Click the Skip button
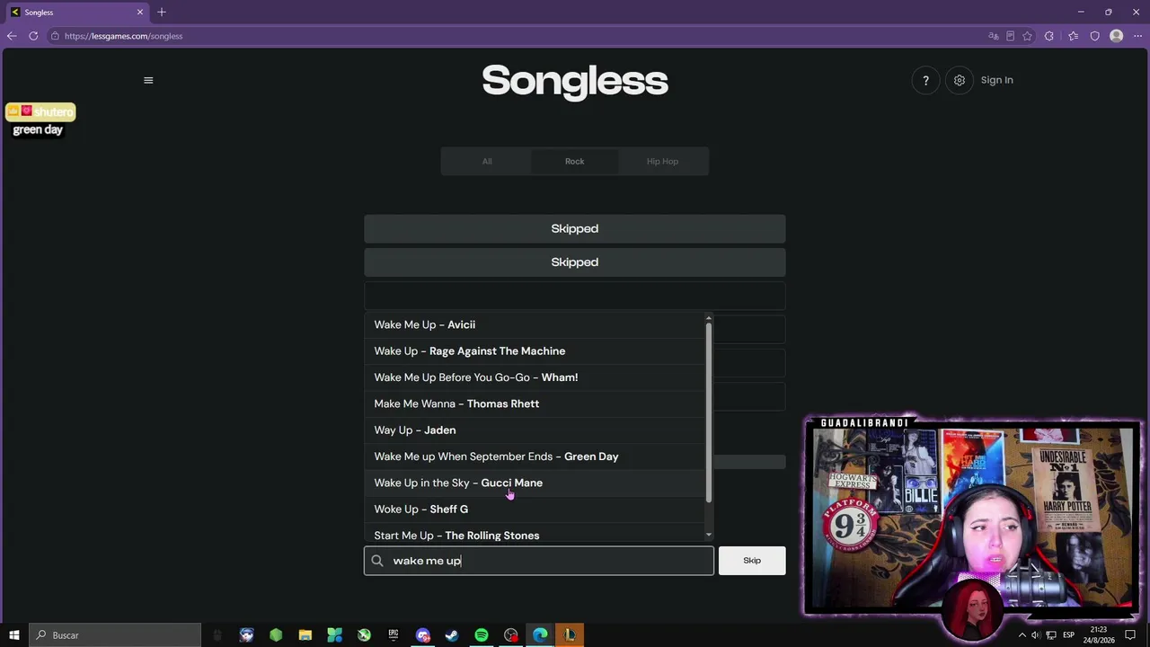This screenshot has width=1150, height=647. pos(752,561)
